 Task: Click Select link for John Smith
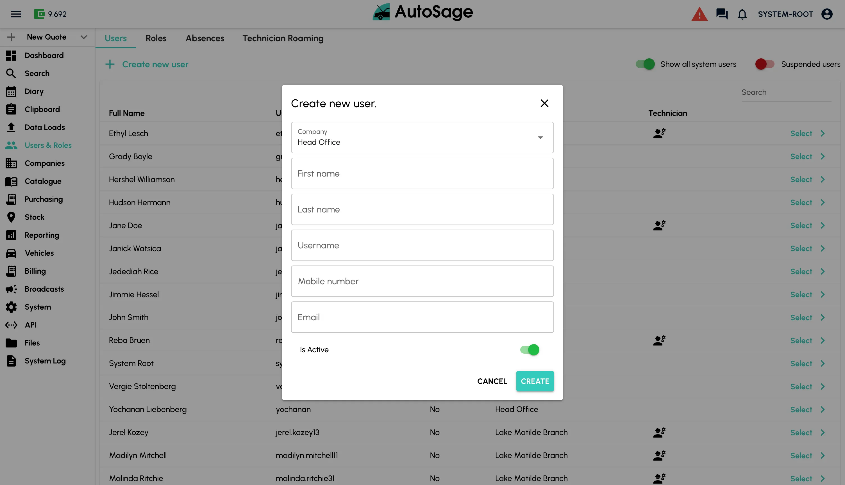[801, 317]
